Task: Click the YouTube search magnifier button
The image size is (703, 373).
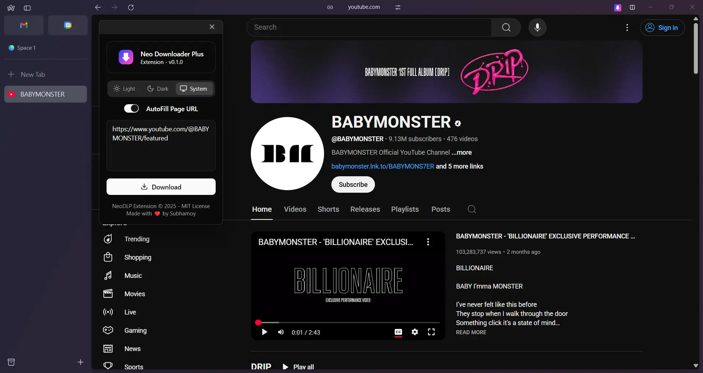Action: (506, 27)
